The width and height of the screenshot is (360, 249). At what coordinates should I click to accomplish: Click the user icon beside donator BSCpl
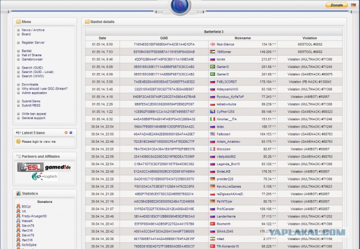point(19,206)
